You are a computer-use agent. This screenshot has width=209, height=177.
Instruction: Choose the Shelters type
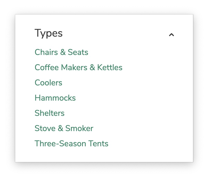click(50, 113)
